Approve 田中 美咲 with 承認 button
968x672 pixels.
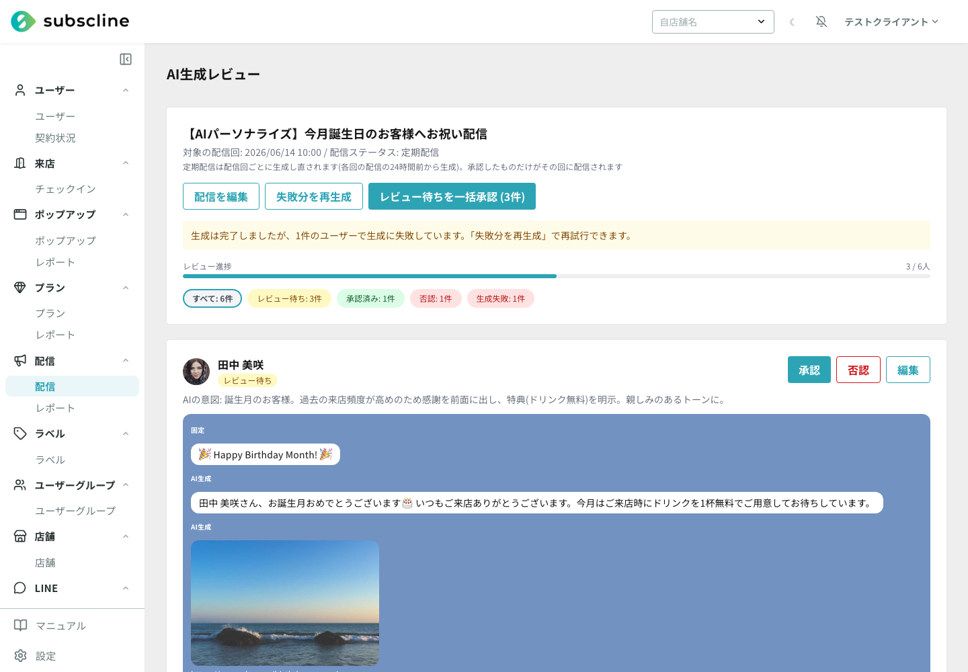(809, 370)
